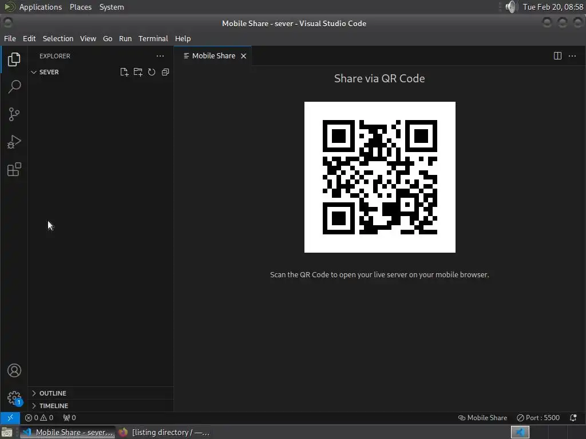Image resolution: width=586 pixels, height=439 pixels.
Task: Click Mobile Share in status bar
Action: pyautogui.click(x=482, y=418)
